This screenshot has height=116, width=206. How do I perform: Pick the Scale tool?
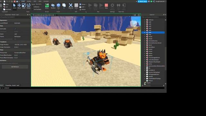coord(24,6)
